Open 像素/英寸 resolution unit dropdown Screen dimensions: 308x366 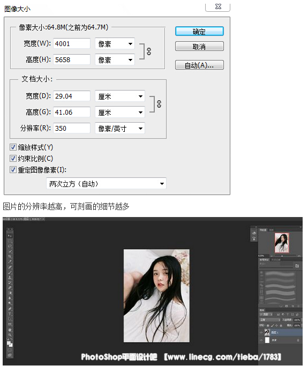(120, 129)
